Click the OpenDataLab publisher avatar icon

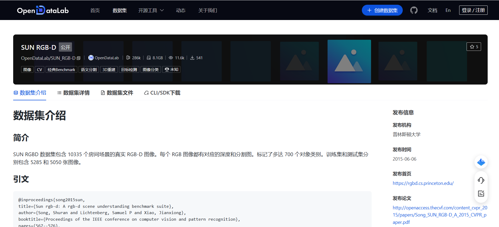coord(91,58)
